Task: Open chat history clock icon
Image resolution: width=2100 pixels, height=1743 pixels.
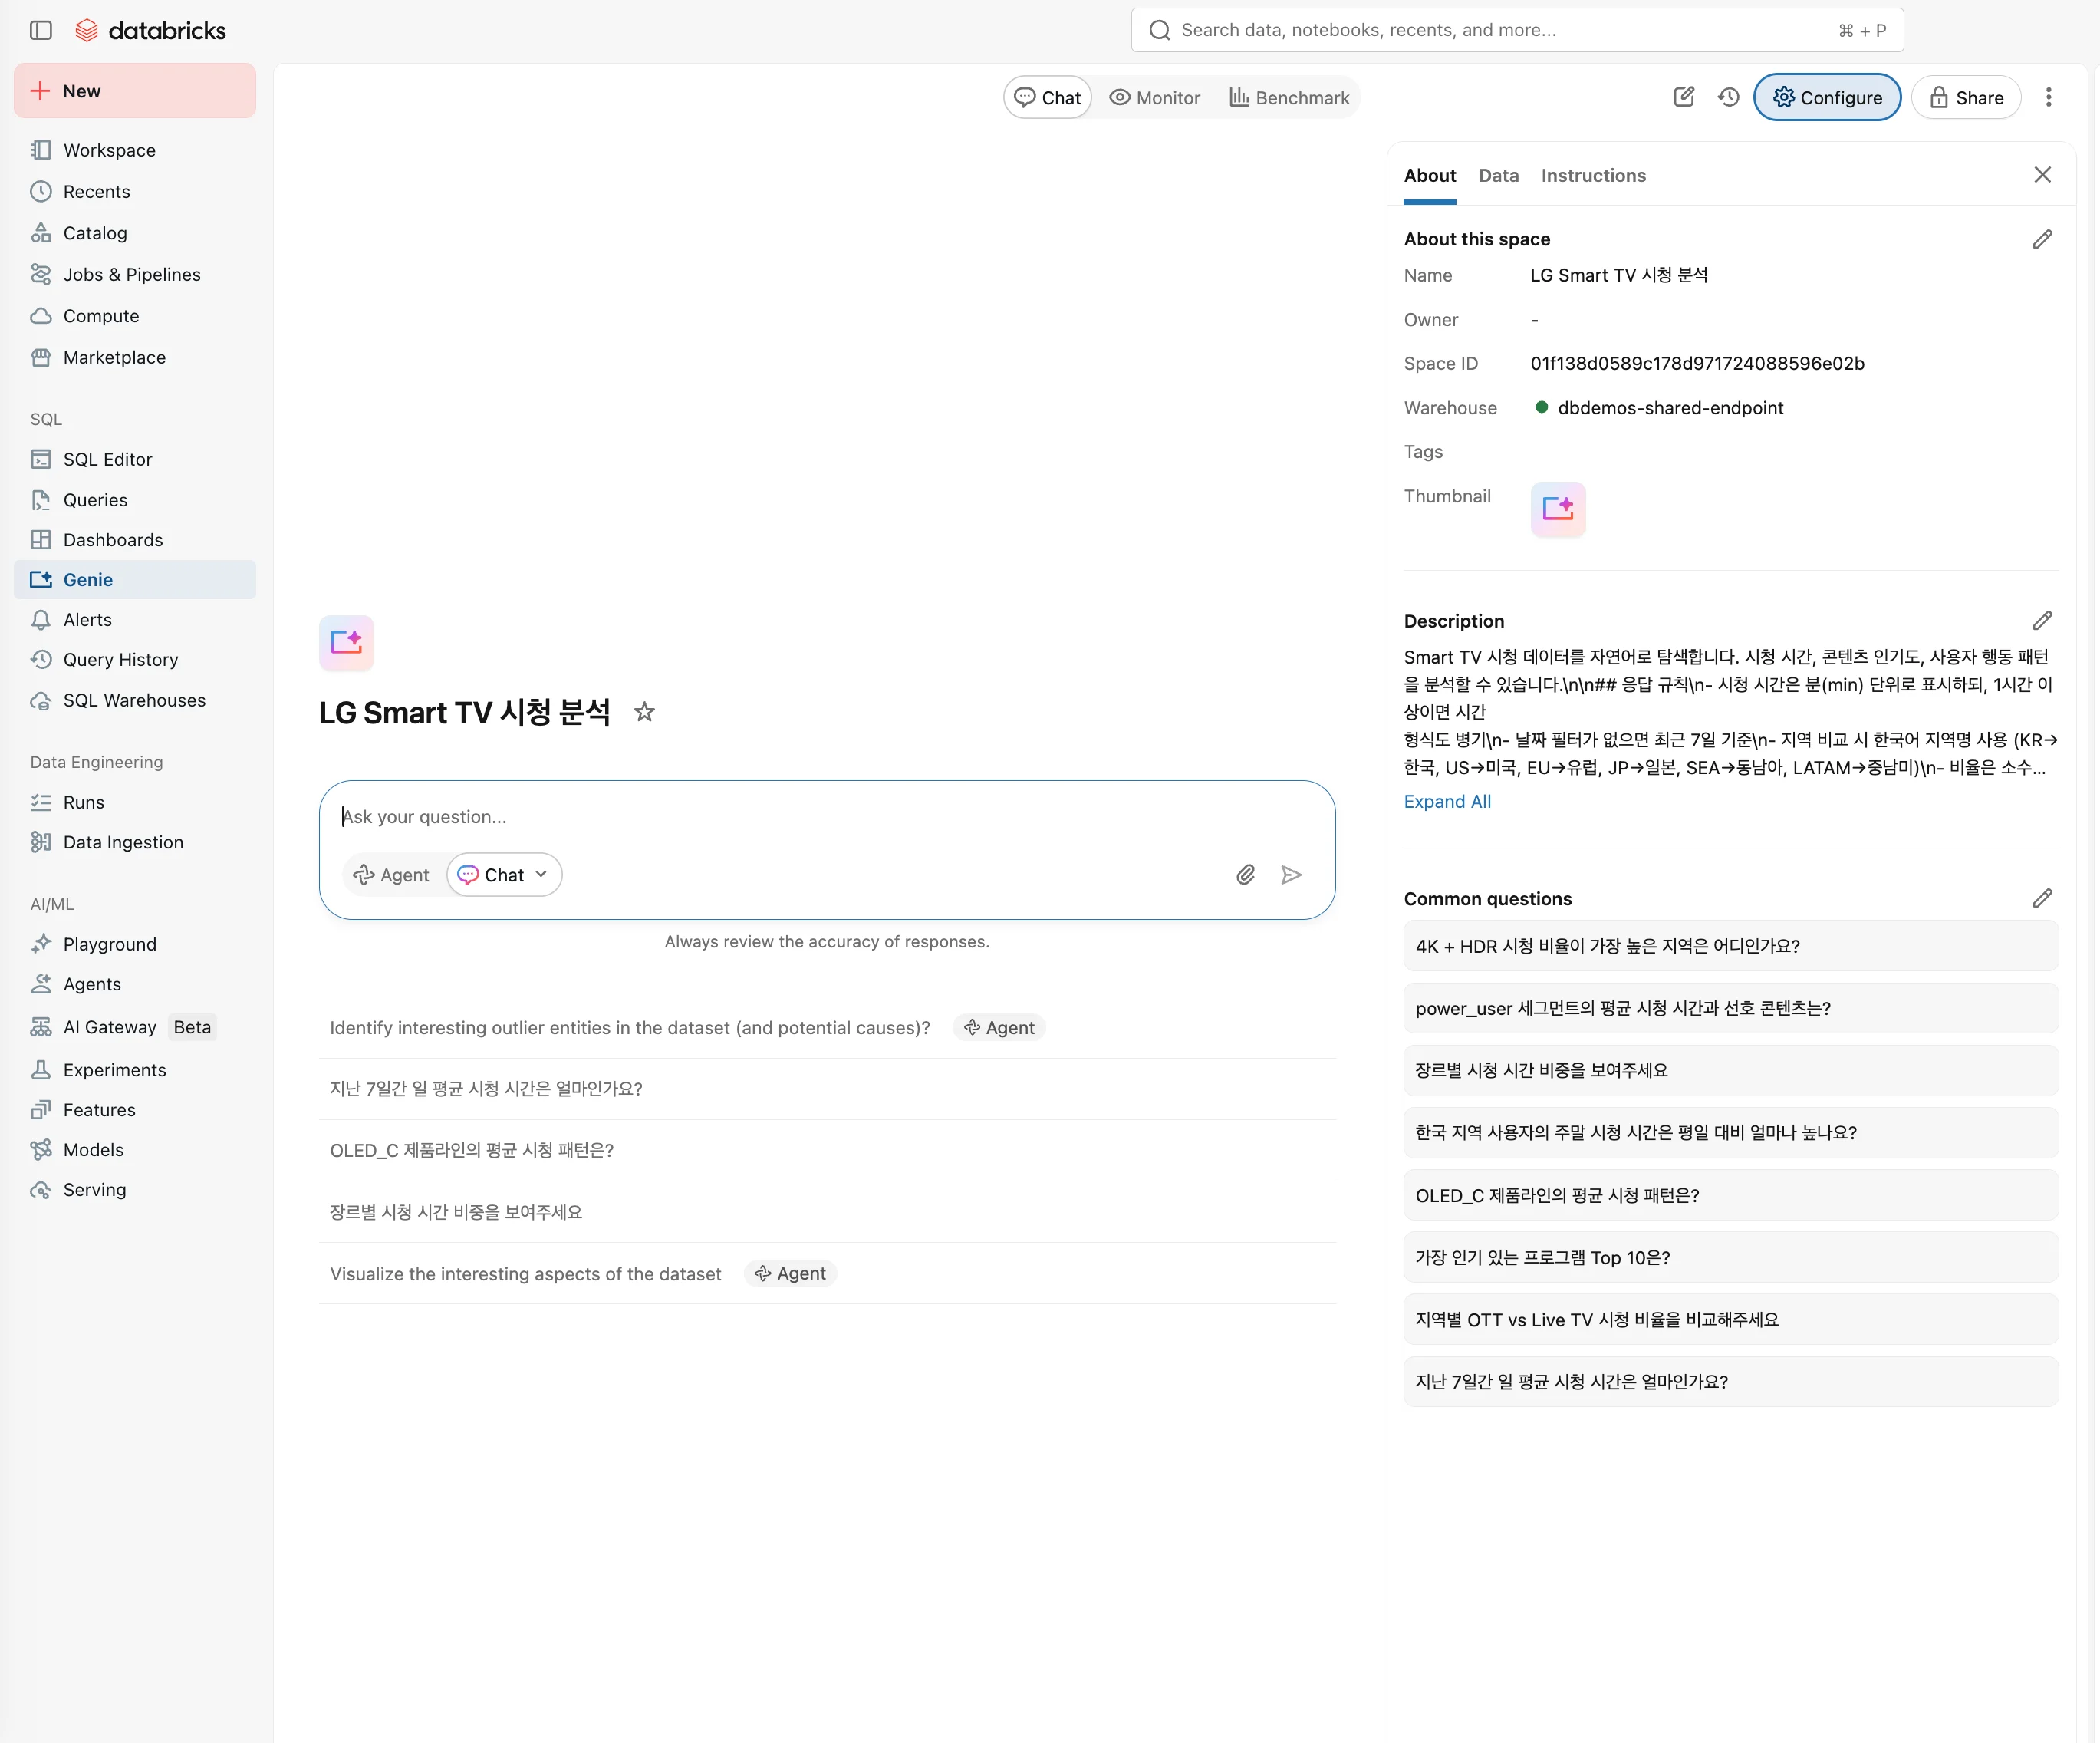Action: point(1729,97)
